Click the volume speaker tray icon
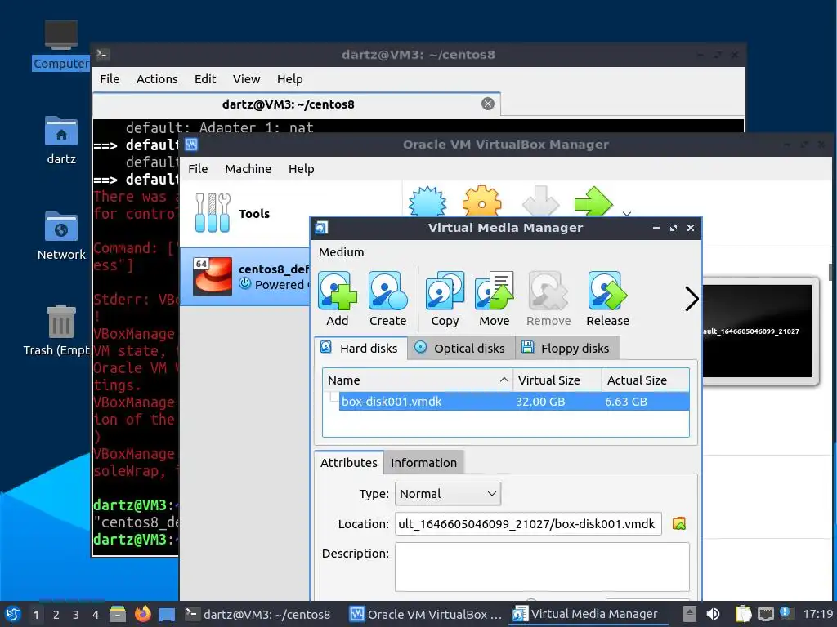This screenshot has width=837, height=627. point(713,614)
